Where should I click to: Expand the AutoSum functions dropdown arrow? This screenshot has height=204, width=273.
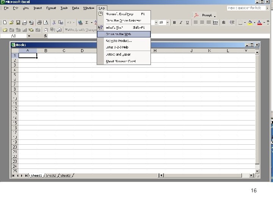point(92,23)
